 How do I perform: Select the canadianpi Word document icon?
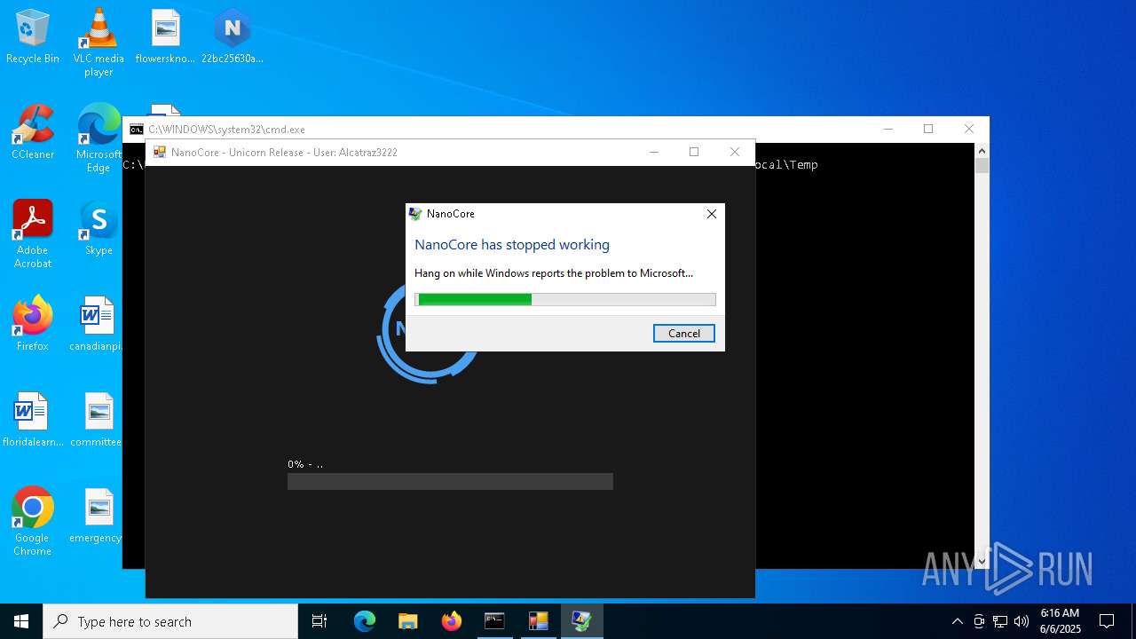(x=97, y=325)
